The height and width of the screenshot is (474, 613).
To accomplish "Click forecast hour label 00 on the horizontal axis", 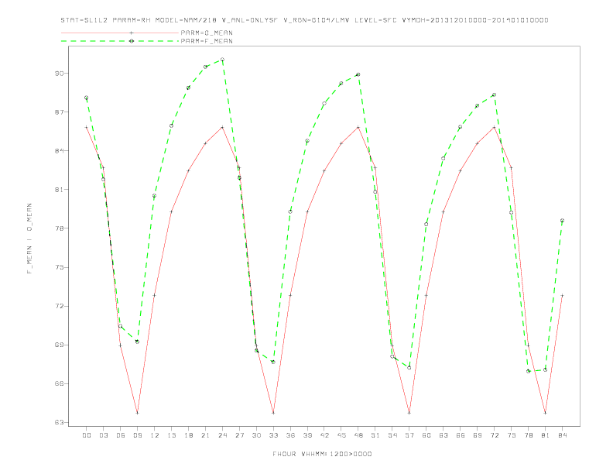I will 87,435.
